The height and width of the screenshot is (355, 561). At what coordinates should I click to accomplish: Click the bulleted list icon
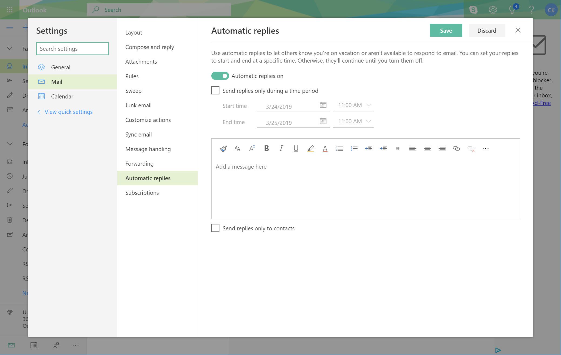339,148
